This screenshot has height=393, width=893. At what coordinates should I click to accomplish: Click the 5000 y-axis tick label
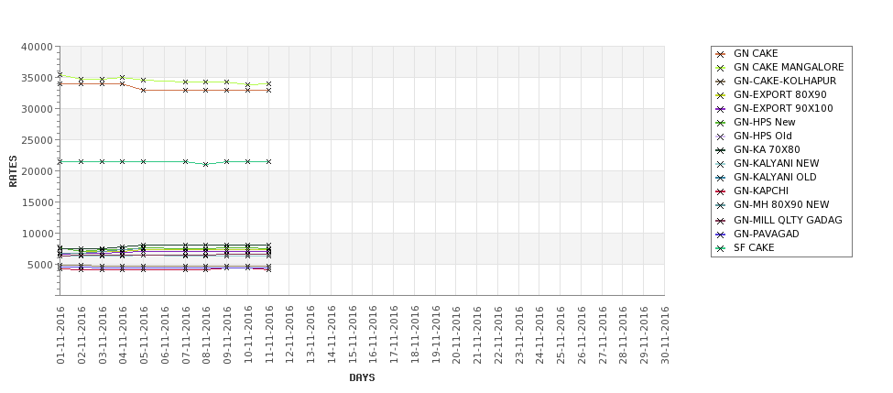(40, 265)
